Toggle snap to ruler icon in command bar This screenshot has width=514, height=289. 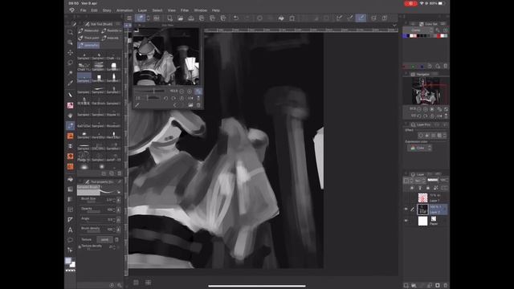(x=339, y=18)
